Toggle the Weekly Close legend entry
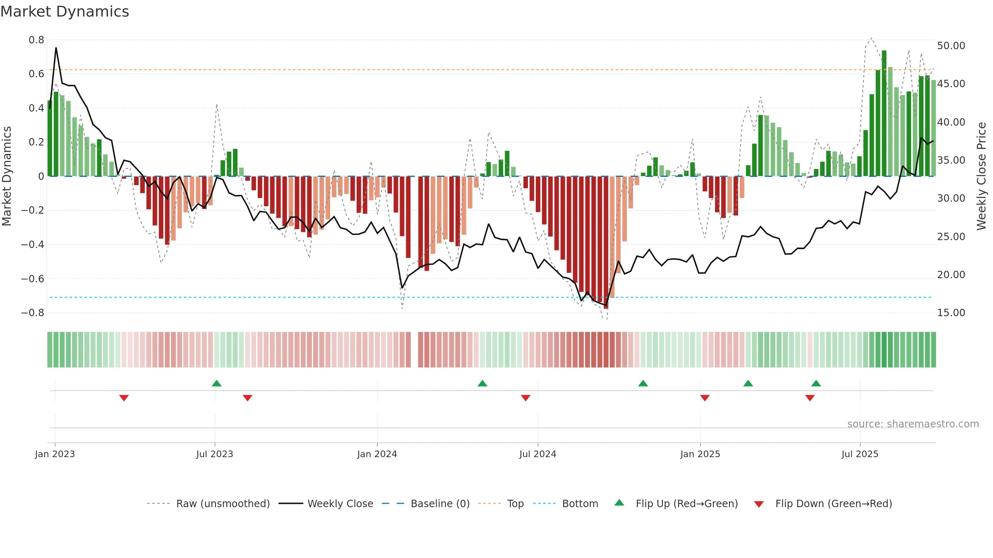 coord(326,503)
